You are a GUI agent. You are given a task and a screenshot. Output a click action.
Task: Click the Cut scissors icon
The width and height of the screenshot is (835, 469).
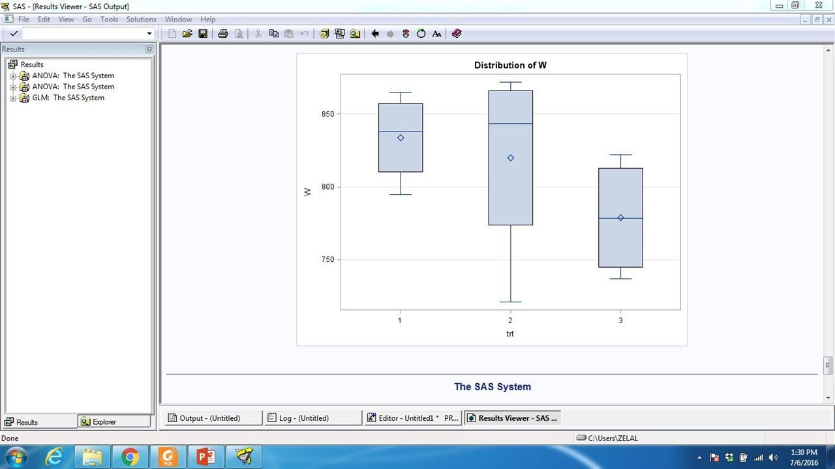tap(258, 33)
